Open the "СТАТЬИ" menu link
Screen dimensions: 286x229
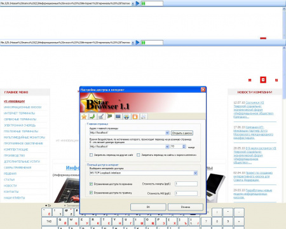9,179
